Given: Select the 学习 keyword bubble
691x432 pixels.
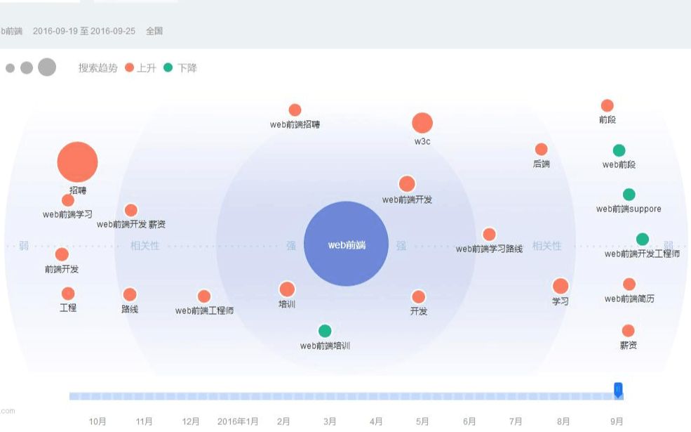Looking at the screenshot, I should point(560,286).
